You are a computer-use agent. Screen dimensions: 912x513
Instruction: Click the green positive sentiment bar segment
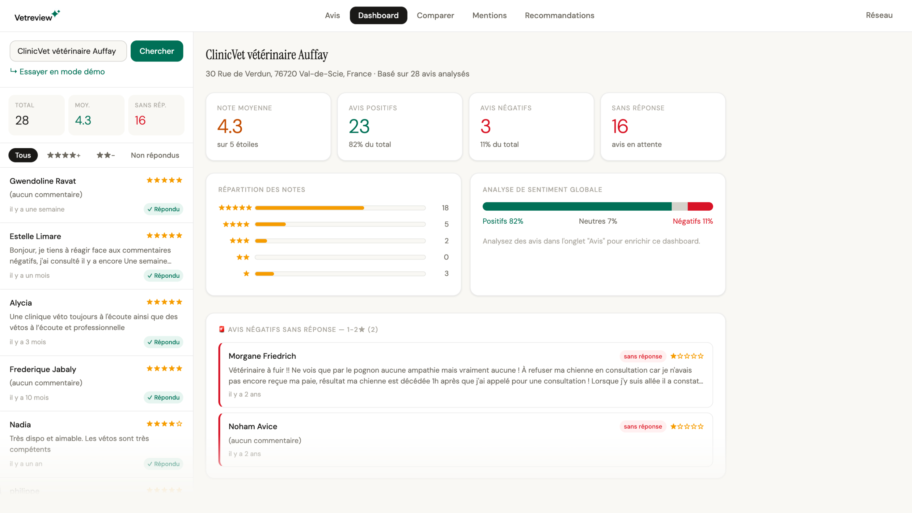click(x=577, y=207)
